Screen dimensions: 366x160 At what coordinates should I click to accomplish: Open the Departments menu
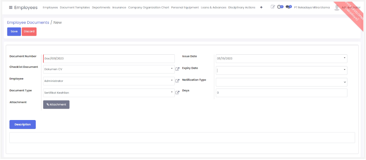click(101, 8)
